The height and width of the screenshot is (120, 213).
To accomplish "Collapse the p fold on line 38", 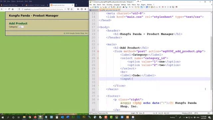I will 98,99.
